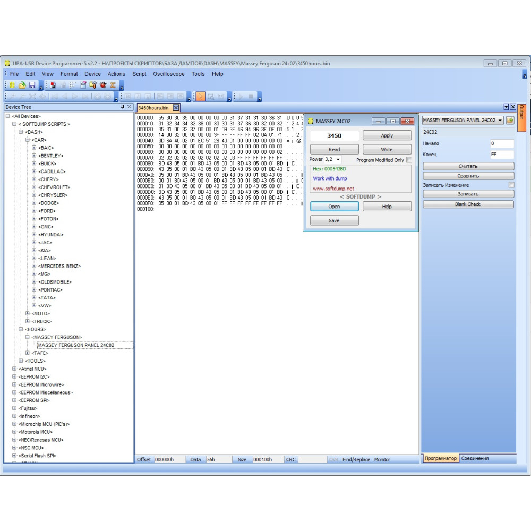Screen dimensions: 531x531
Task: Click Write in MASSEY 24C02 dialog
Action: pos(387,149)
